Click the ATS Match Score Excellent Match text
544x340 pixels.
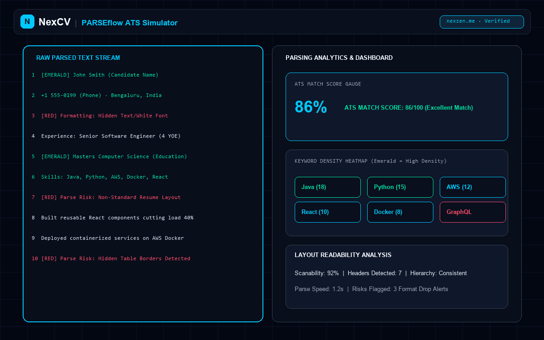click(408, 107)
